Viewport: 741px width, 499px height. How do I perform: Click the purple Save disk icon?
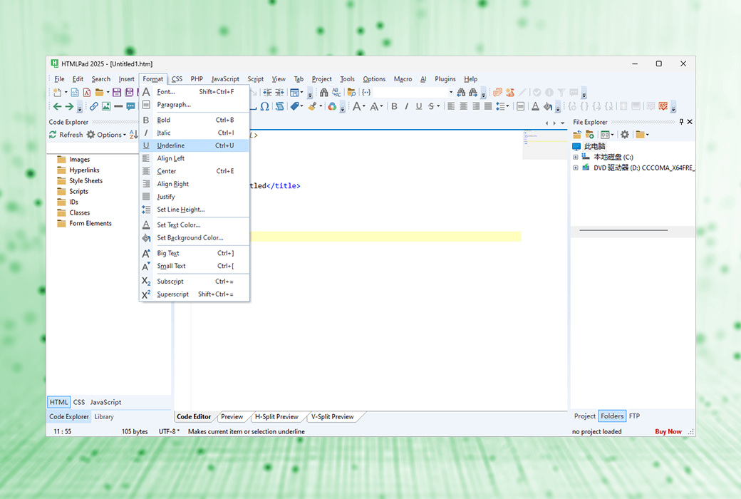pos(117,92)
